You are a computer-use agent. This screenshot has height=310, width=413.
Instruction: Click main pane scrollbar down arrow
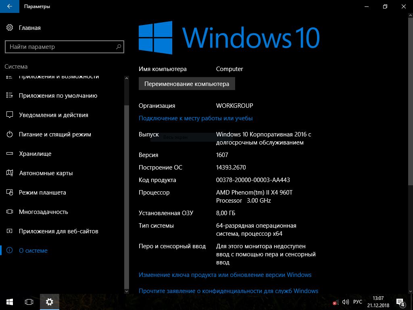(410, 291)
